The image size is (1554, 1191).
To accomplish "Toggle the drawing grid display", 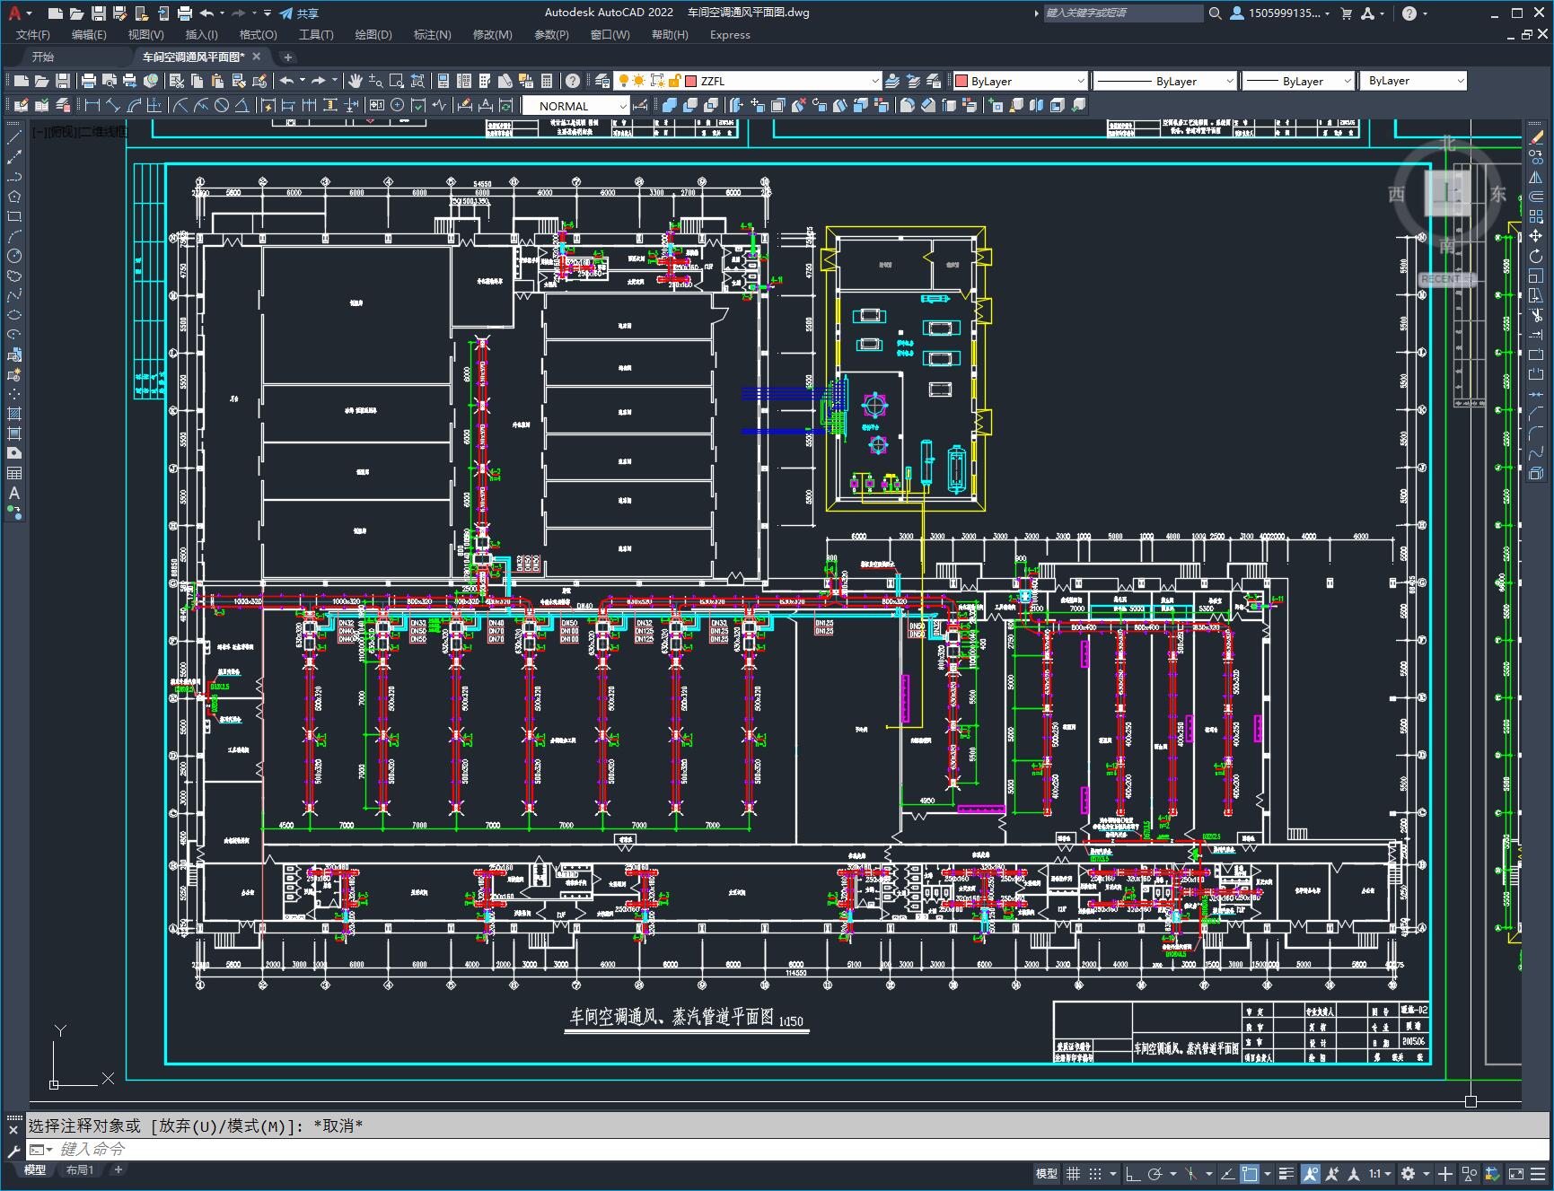I will [1073, 1173].
